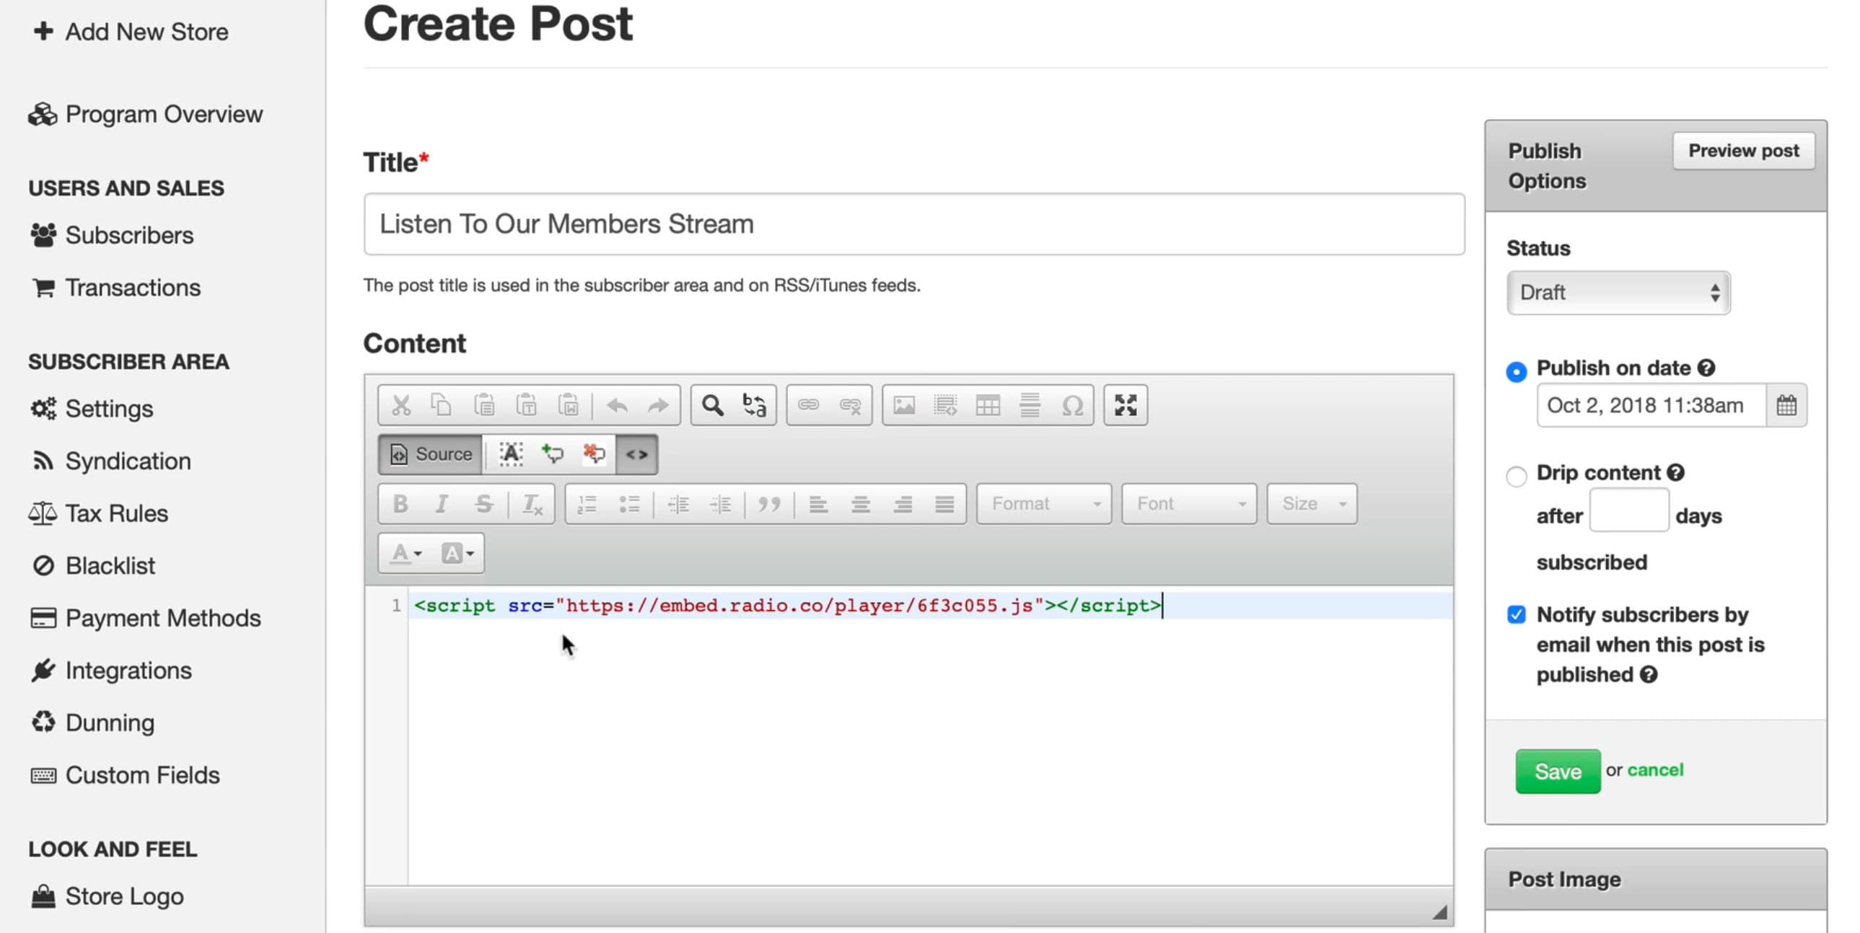This screenshot has width=1860, height=933.
Task: Click the Insert Special Character omega icon
Action: [1071, 405]
